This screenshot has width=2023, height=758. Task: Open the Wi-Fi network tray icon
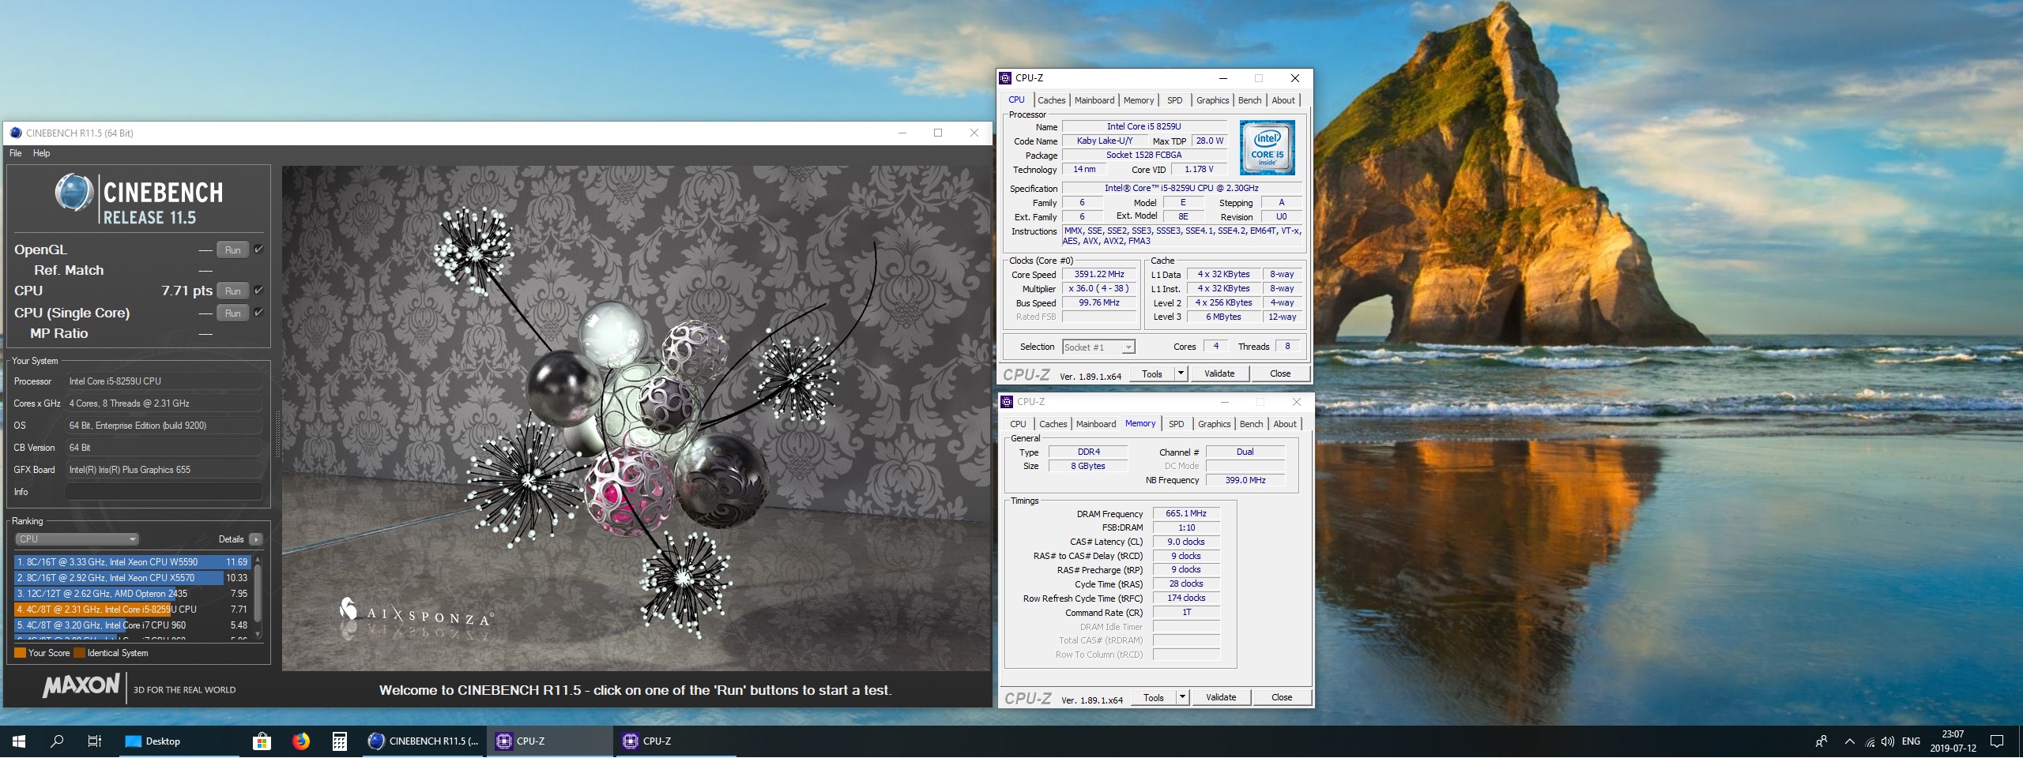click(x=1870, y=741)
